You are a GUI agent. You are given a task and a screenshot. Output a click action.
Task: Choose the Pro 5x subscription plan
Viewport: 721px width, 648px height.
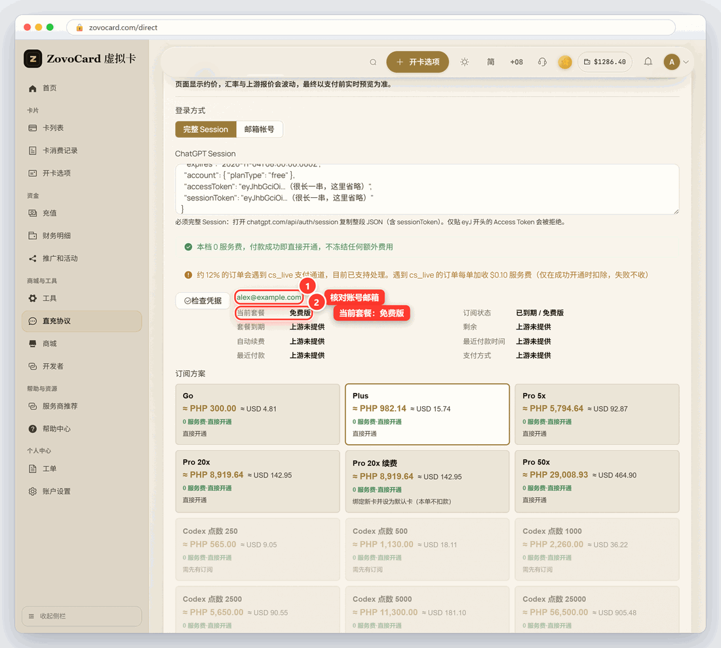[x=597, y=414]
